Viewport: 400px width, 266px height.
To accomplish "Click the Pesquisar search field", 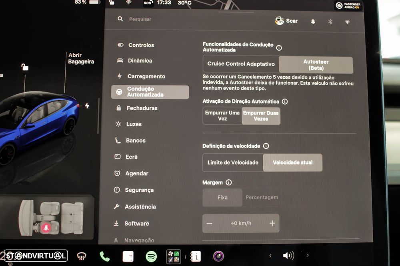I will coord(140,19).
